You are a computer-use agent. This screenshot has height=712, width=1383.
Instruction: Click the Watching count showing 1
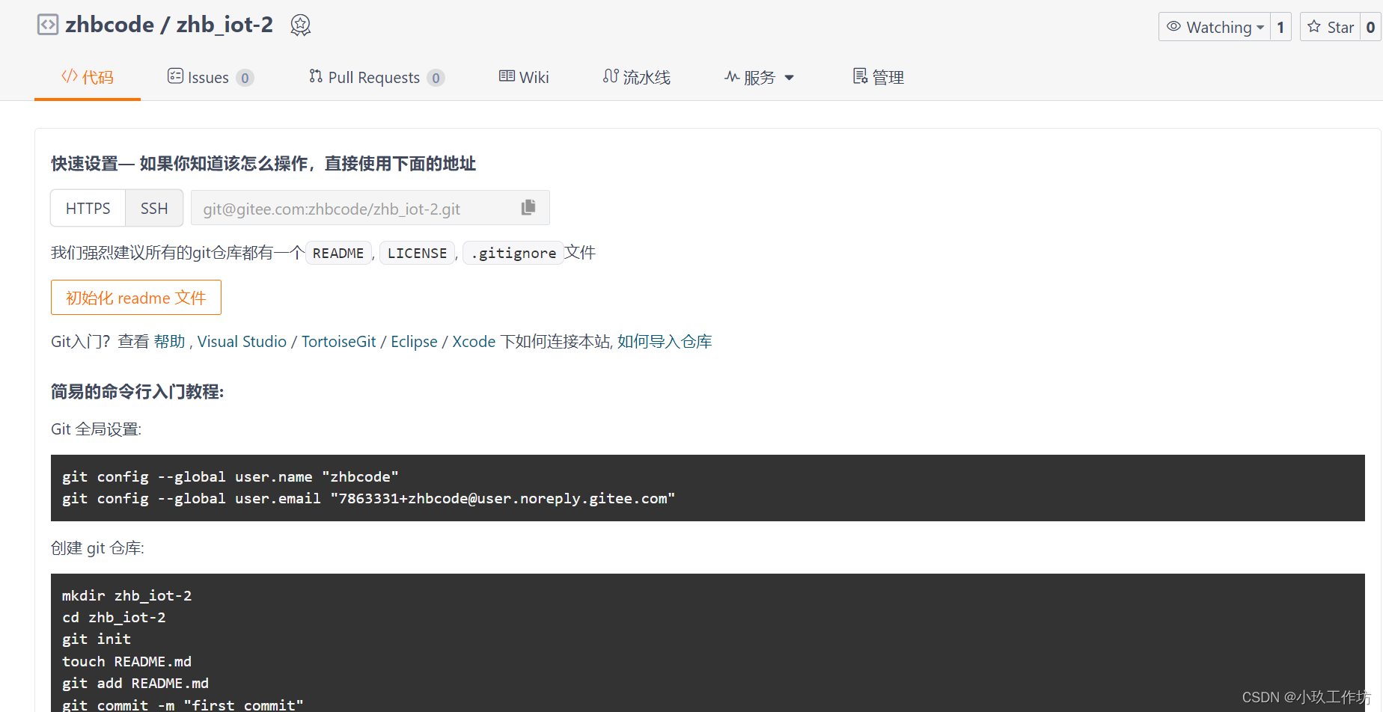pyautogui.click(x=1280, y=26)
